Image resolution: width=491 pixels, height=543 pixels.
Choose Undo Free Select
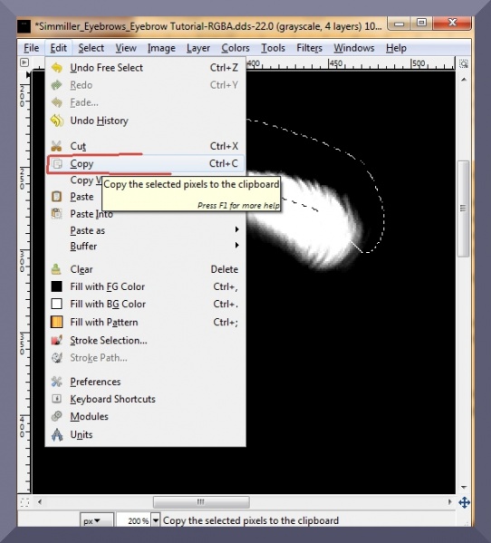pyautogui.click(x=145, y=67)
